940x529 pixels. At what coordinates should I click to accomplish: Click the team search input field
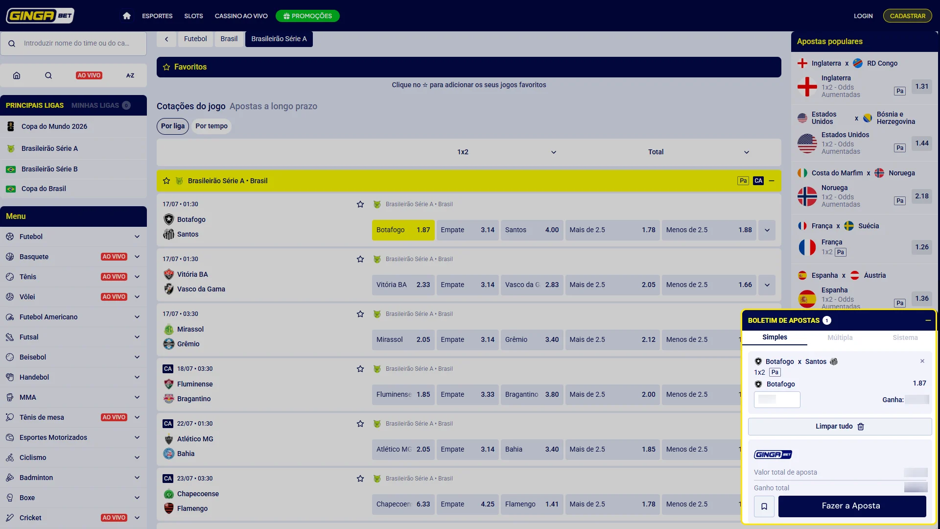coord(73,44)
